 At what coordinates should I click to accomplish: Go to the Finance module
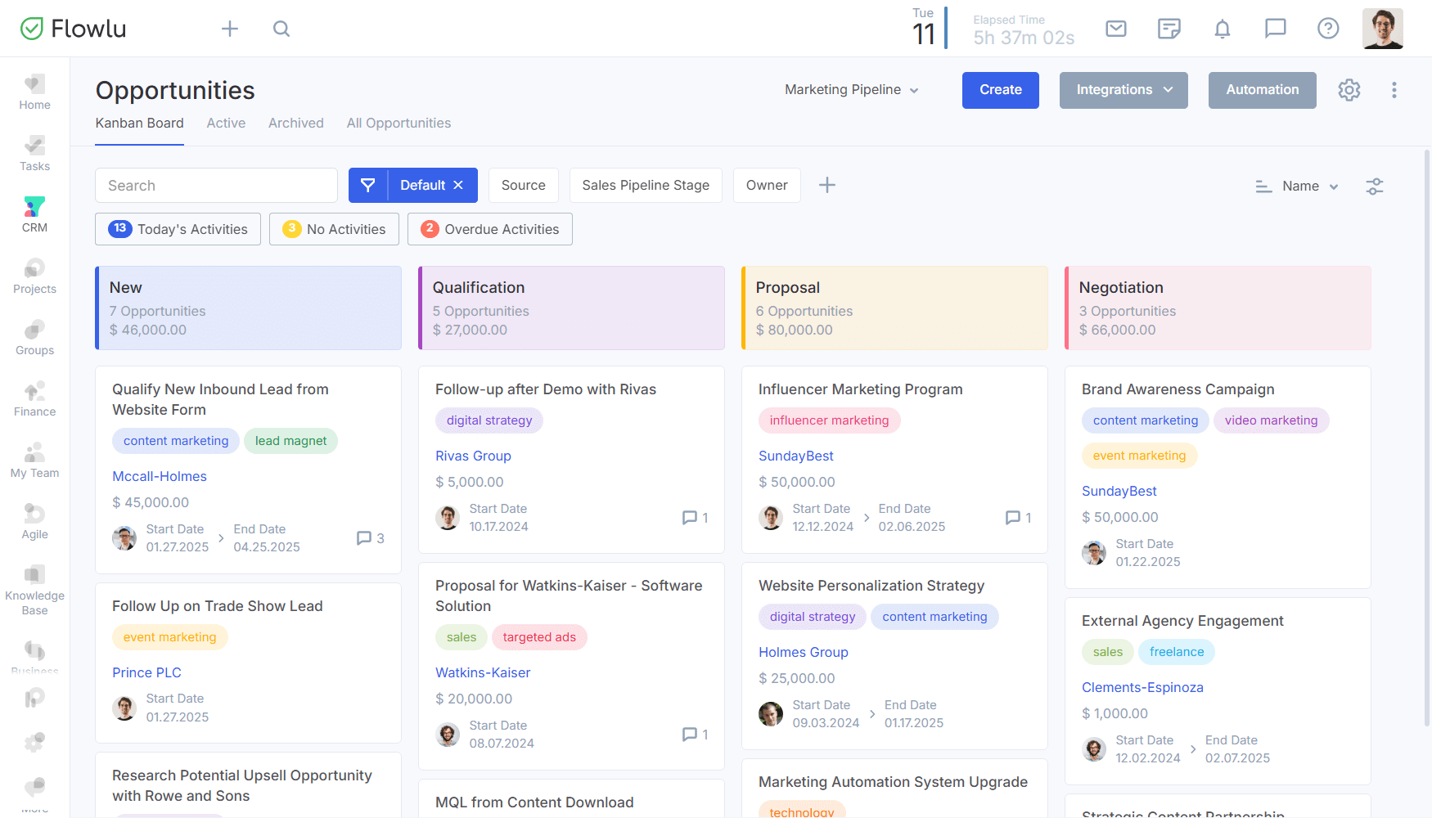point(34,398)
